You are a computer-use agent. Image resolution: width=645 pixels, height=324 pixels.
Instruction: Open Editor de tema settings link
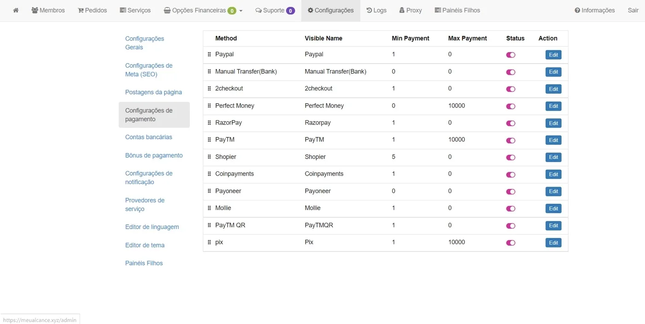coord(145,245)
